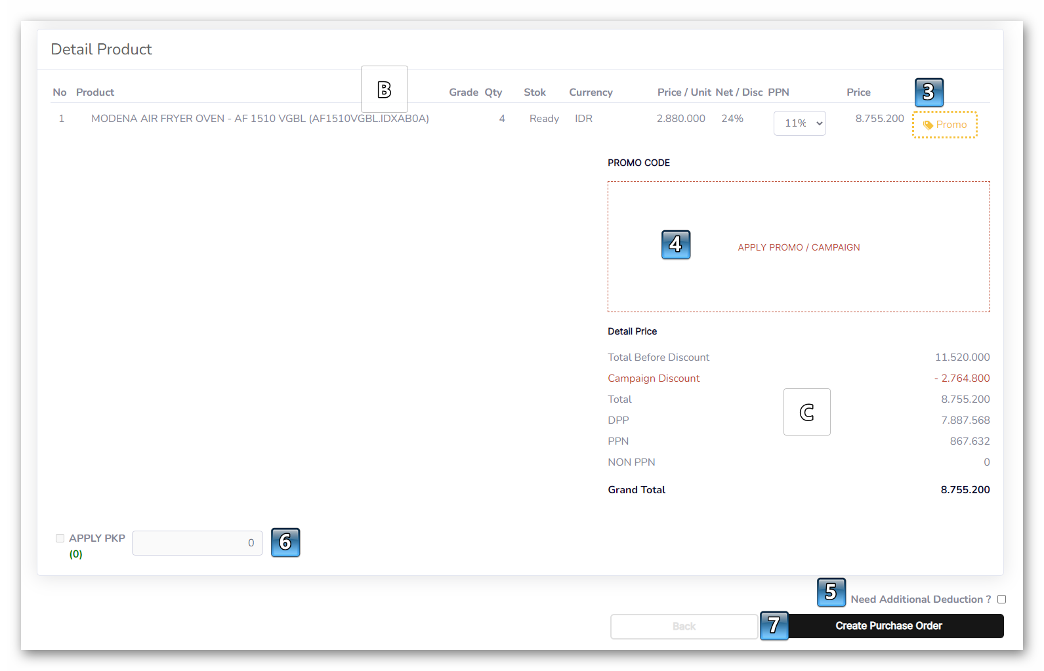Screen dimensions: 1044x671
Task: Click the Campaign Discount label
Action: tap(654, 378)
